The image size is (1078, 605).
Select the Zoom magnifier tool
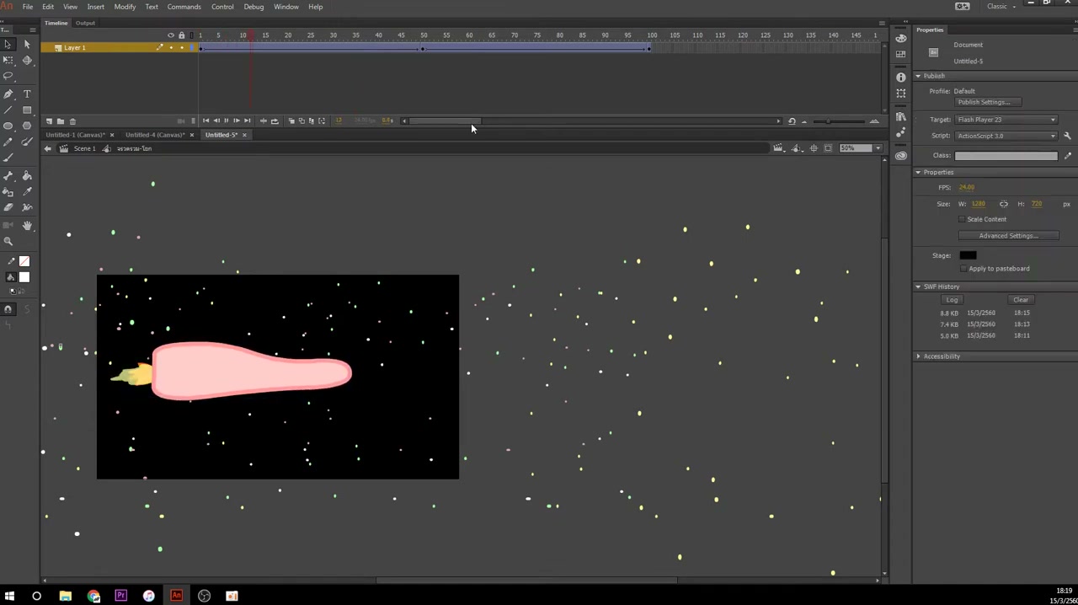click(8, 241)
